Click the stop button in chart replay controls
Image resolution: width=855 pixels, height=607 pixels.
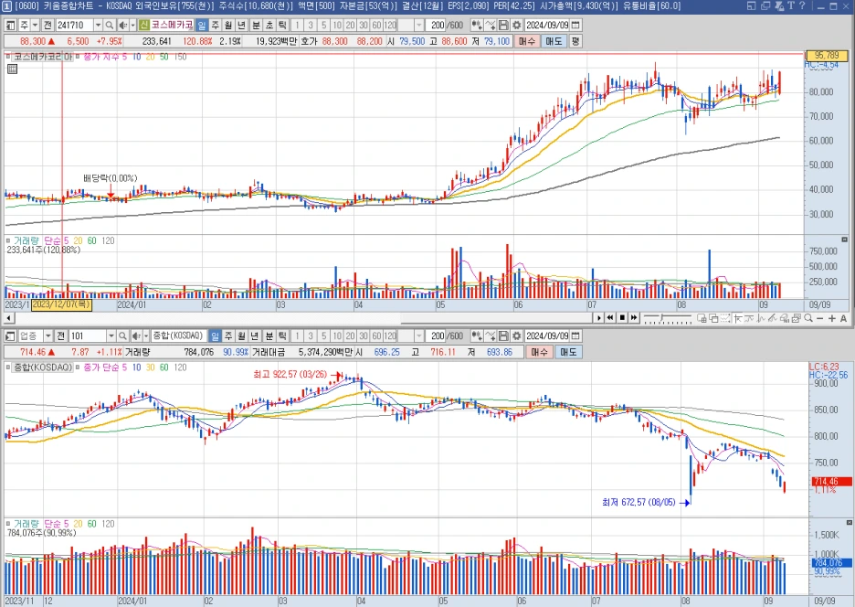622,318
